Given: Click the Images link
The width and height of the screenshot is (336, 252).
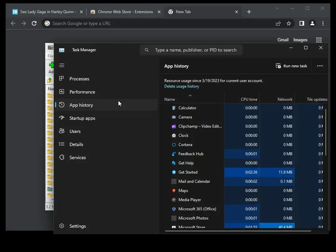Looking at the screenshot, I should pyautogui.click(x=300, y=40).
